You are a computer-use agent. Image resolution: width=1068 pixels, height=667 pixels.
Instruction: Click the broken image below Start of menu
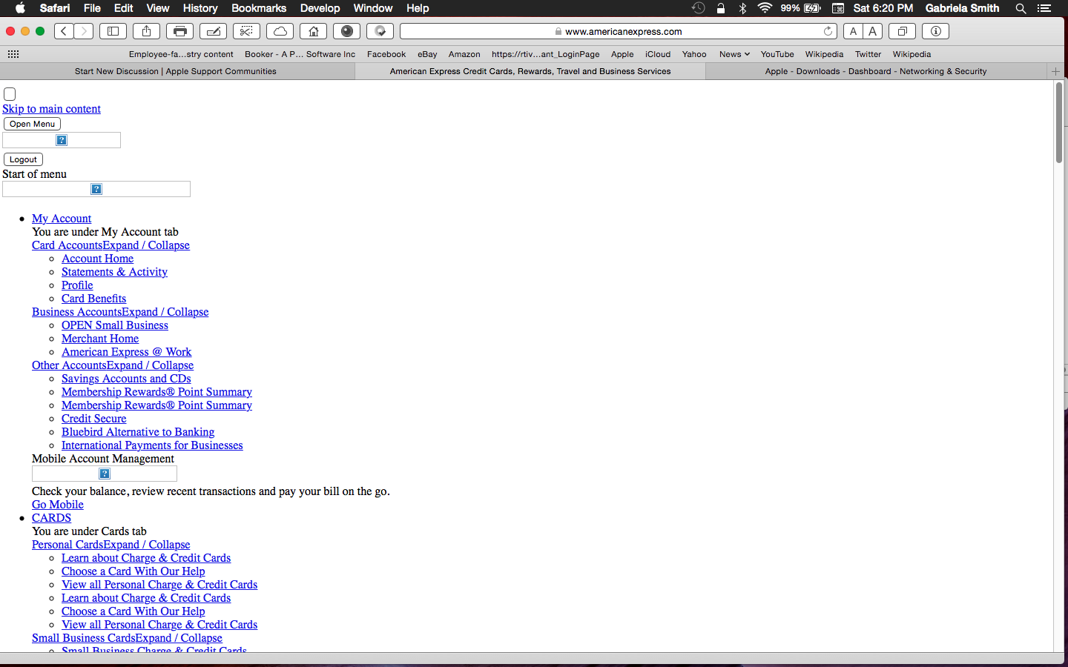pos(96,189)
